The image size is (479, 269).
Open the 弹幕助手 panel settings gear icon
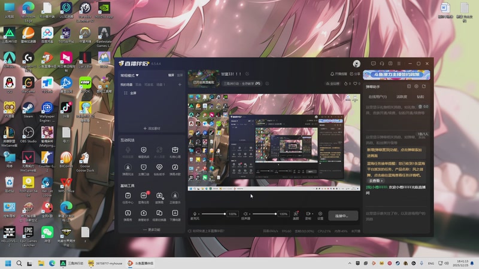click(416, 86)
